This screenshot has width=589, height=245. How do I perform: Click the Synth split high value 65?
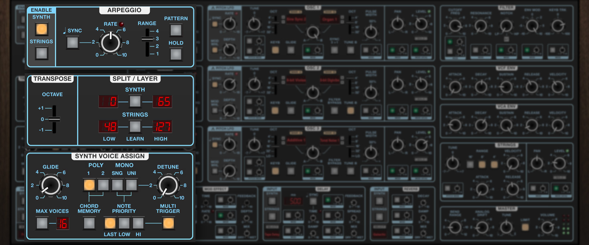pyautogui.click(x=162, y=101)
